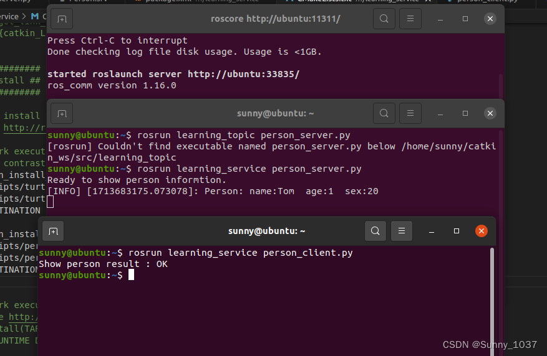Image resolution: width=547 pixels, height=356 pixels.
Task: Open hamburger menu of person_server terminal
Action: 410,113
